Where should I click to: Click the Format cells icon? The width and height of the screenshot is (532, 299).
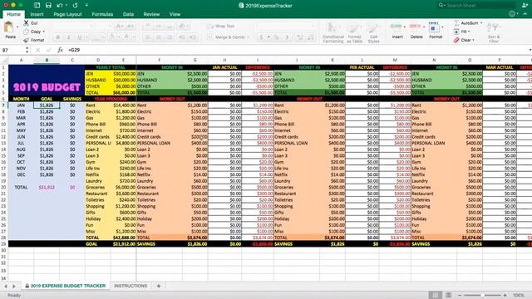pos(434,27)
